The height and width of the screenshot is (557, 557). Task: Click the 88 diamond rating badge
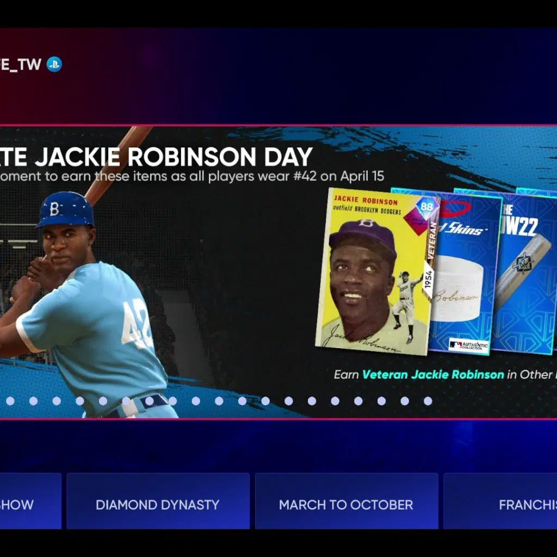tap(426, 208)
